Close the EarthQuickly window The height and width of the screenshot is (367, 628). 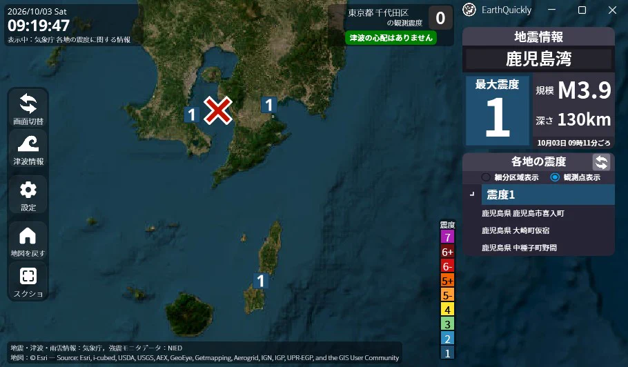coord(612,10)
